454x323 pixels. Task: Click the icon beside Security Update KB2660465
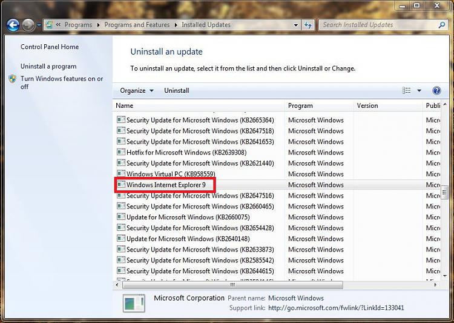121,206
